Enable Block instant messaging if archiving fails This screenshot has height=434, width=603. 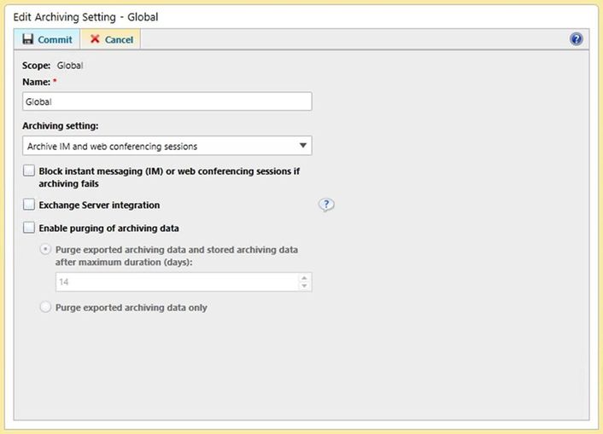[x=29, y=171]
